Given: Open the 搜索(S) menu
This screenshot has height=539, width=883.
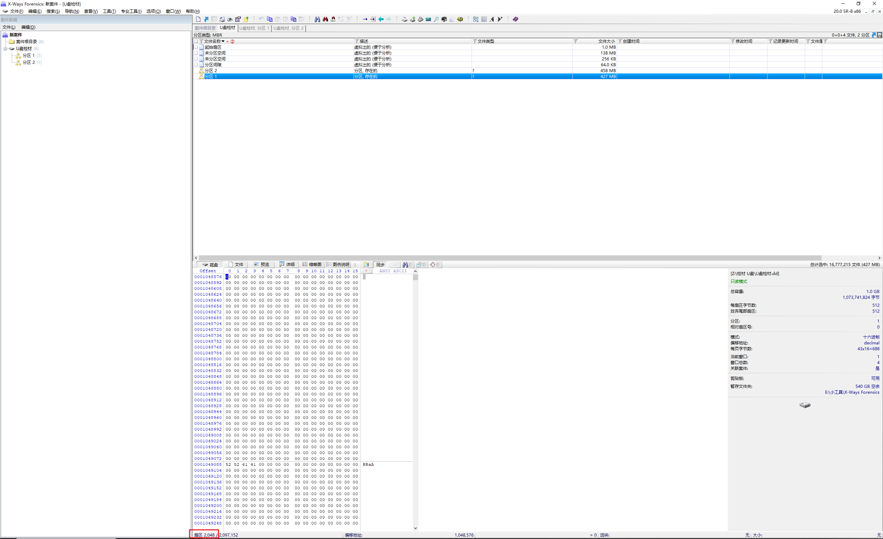Looking at the screenshot, I should pos(53,11).
